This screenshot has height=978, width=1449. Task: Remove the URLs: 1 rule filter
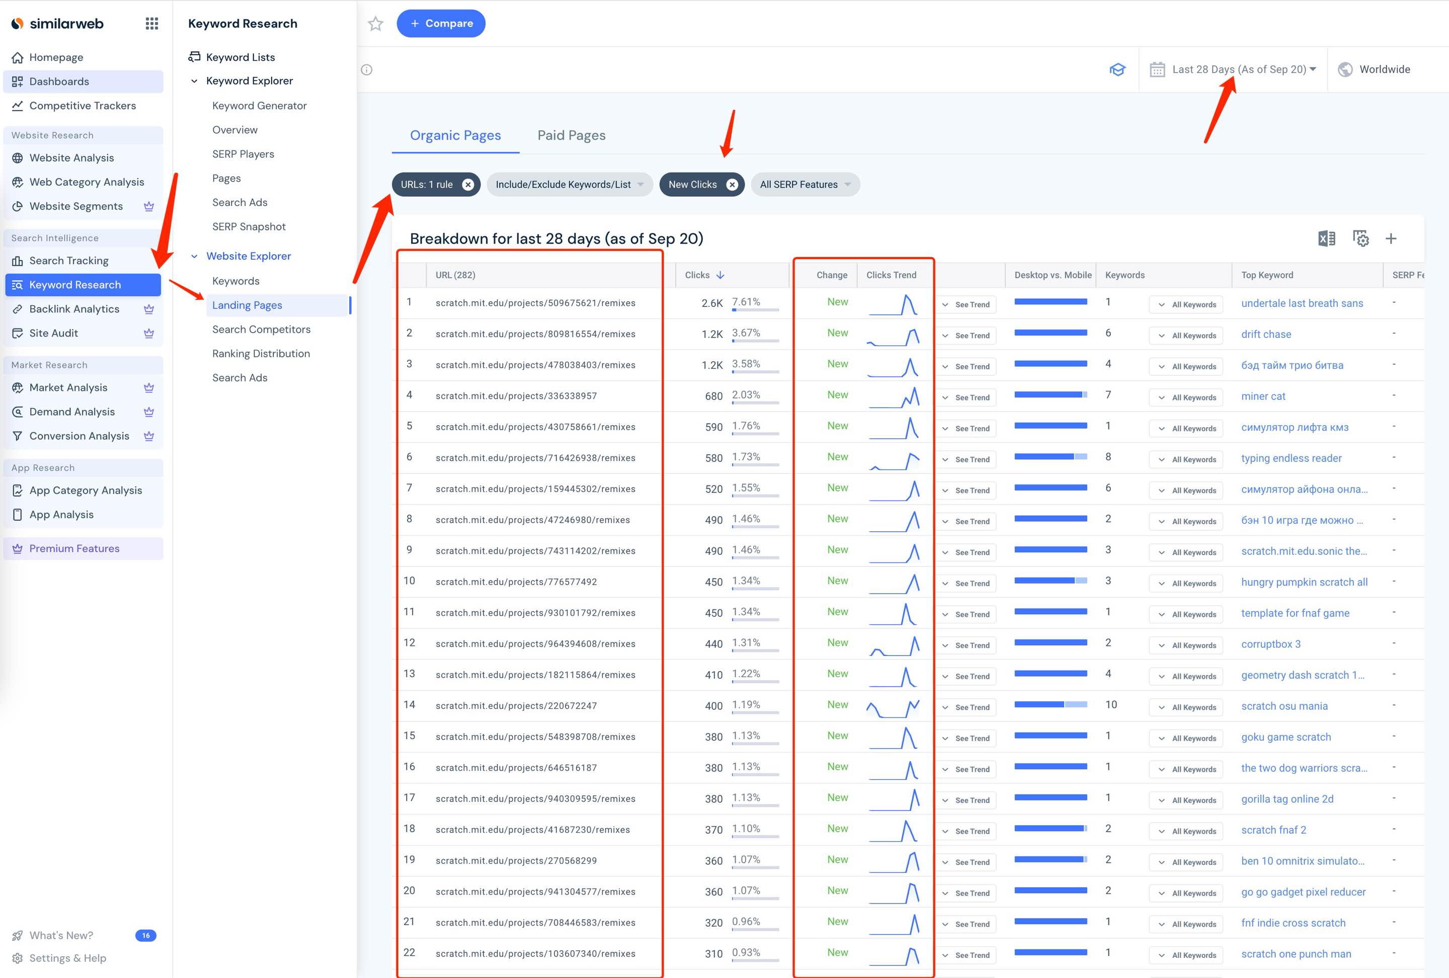(x=468, y=185)
